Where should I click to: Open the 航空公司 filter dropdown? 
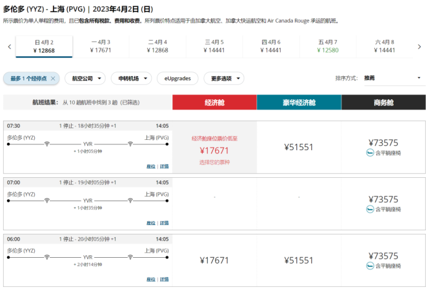[x=86, y=78]
